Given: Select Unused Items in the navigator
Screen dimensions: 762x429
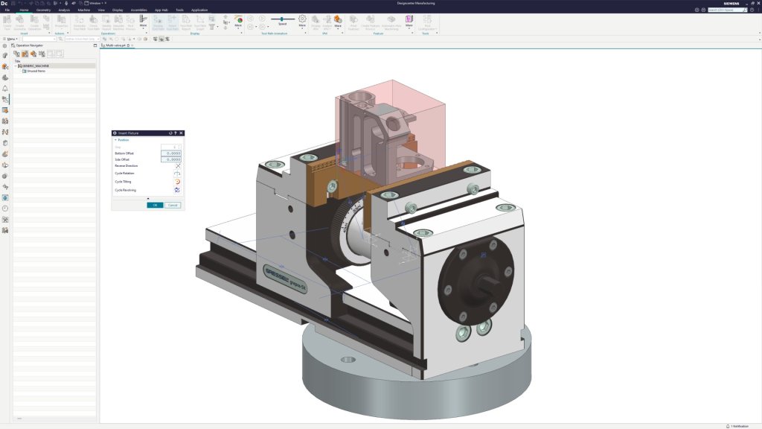Looking at the screenshot, I should coord(36,71).
